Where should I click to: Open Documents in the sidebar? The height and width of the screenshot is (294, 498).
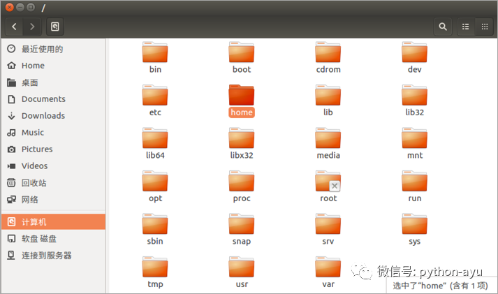[x=53, y=99]
